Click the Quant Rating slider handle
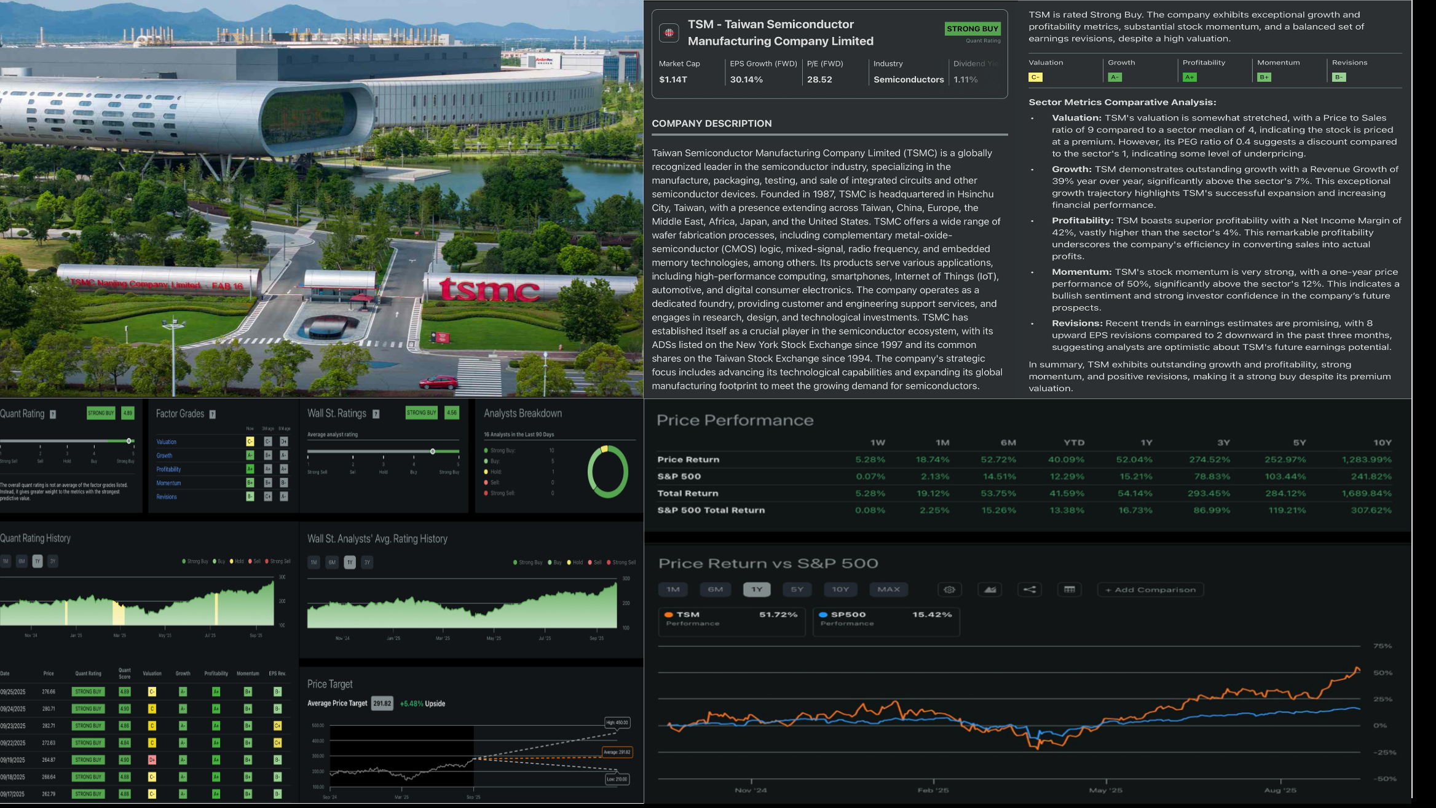The image size is (1436, 808). (x=129, y=441)
